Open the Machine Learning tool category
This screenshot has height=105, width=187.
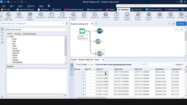153,10
